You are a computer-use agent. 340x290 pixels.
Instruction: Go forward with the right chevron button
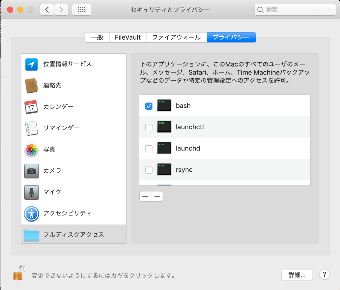coord(61,10)
